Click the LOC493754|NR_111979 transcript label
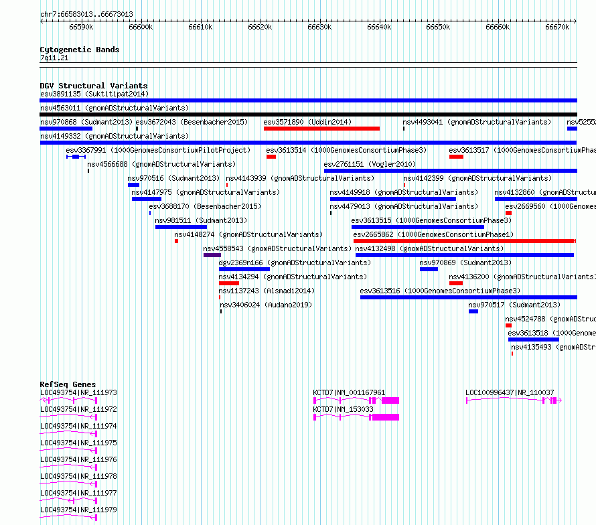 [78, 510]
